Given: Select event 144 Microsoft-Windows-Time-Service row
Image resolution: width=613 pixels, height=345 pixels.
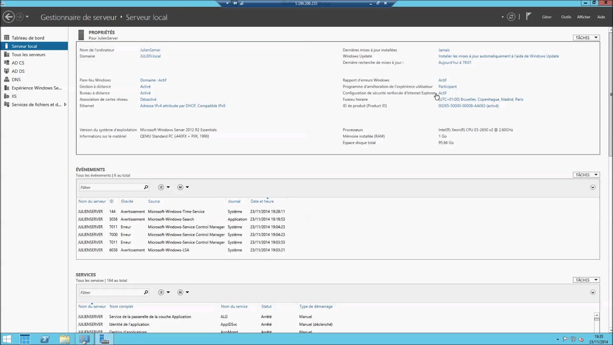Looking at the screenshot, I should (182, 211).
